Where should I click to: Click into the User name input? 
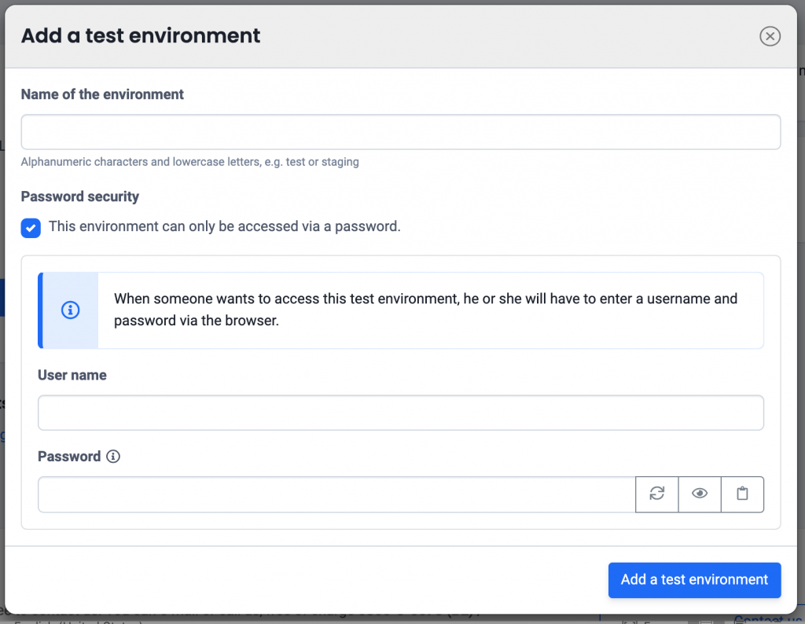[x=400, y=413]
